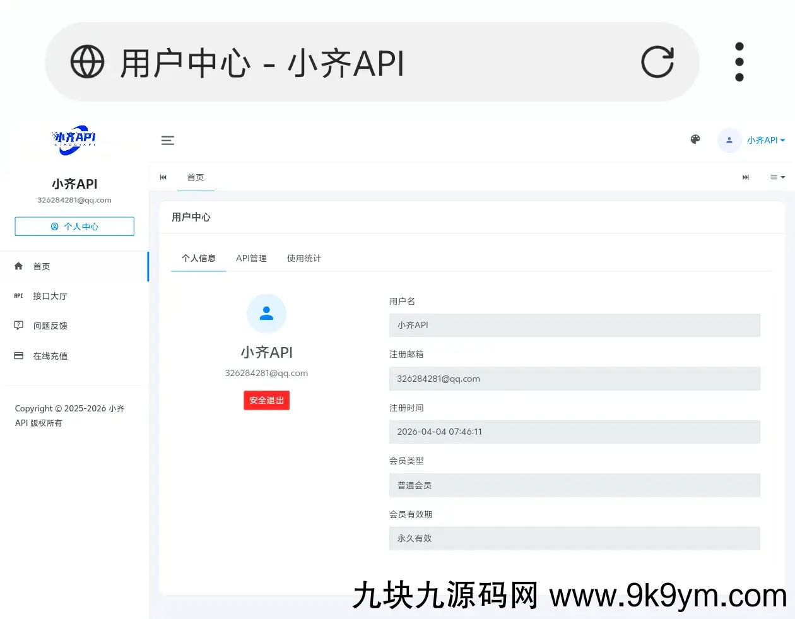Viewport: 795px width, 619px height.
Task: Select the 首页 page tab
Action: [x=196, y=177]
